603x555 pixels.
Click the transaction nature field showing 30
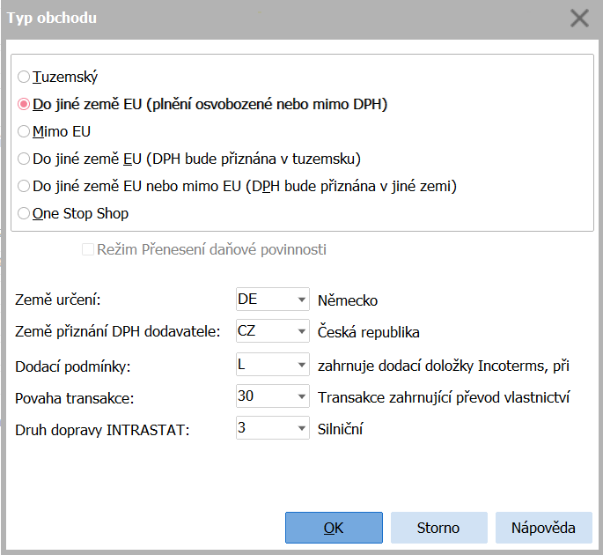[x=262, y=397]
